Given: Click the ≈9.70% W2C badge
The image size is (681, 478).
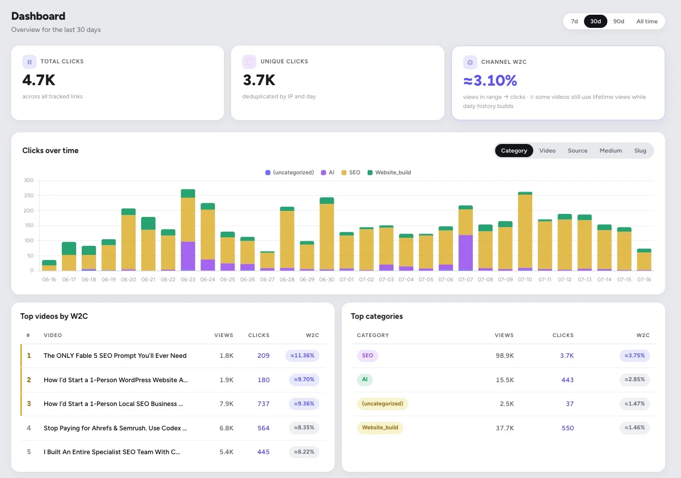Looking at the screenshot, I should coord(304,380).
